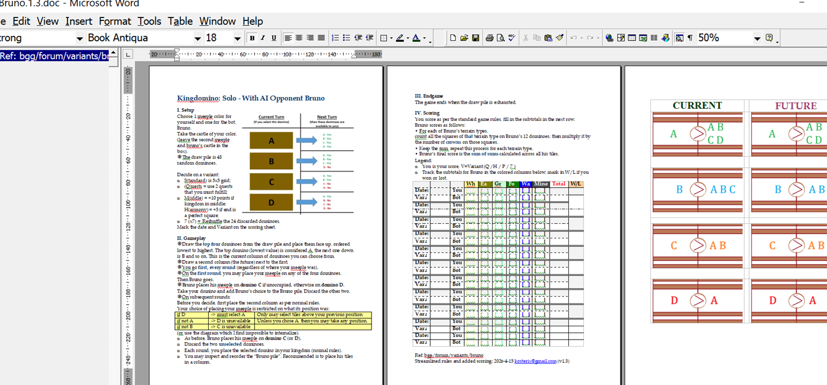The width and height of the screenshot is (827, 385).
Task: Click the Numbered list icon
Action: coord(335,38)
